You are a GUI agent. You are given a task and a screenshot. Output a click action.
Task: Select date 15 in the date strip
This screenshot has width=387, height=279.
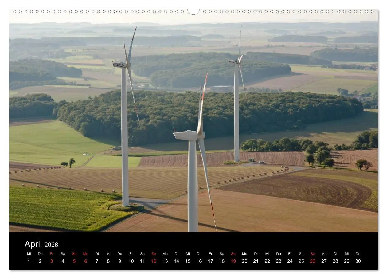pos(188,261)
